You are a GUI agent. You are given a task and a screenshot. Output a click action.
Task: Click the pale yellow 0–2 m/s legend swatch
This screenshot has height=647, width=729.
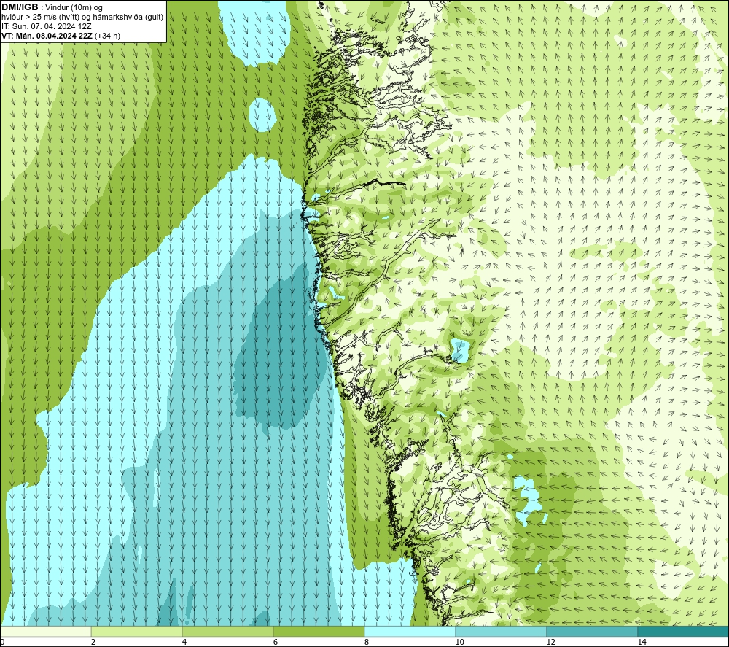point(45,631)
